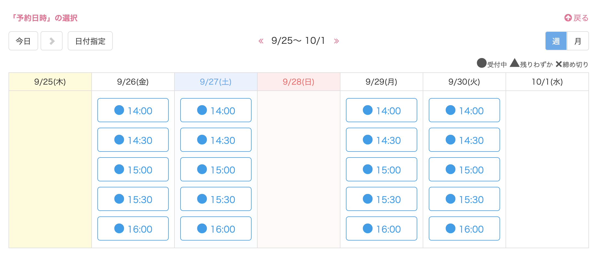Click the blue circle on 9/26 14:00 slot
The height and width of the screenshot is (263, 598).
click(119, 110)
